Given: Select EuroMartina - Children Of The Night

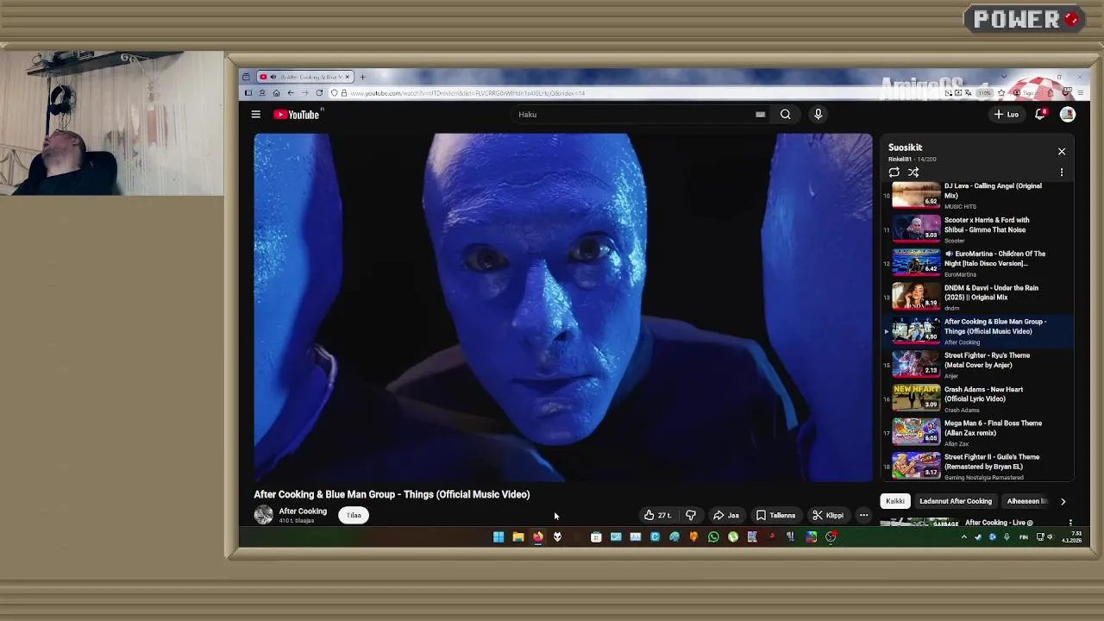Looking at the screenshot, I should (978, 263).
